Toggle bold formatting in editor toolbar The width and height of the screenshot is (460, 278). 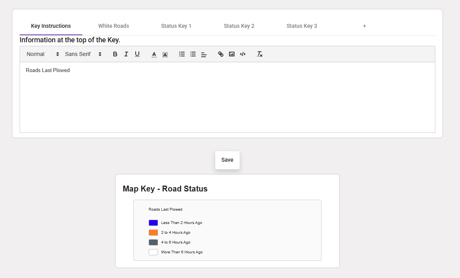tap(115, 54)
